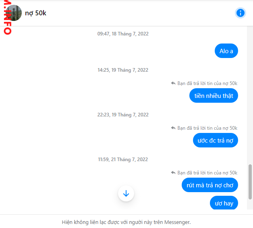Image resolution: width=253 pixels, height=228 pixels.
Task: Click the 09:47, 18 Tháng 7 timestamp
Action: (x=123, y=34)
